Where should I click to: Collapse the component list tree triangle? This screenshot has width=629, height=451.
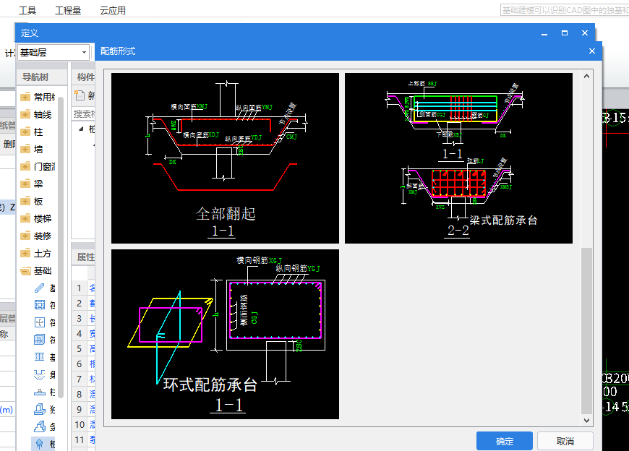82,129
